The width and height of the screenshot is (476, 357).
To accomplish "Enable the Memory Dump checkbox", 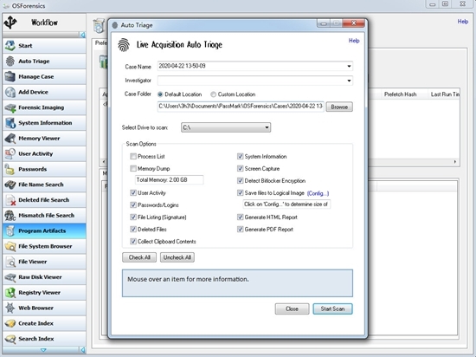I will coord(133,169).
